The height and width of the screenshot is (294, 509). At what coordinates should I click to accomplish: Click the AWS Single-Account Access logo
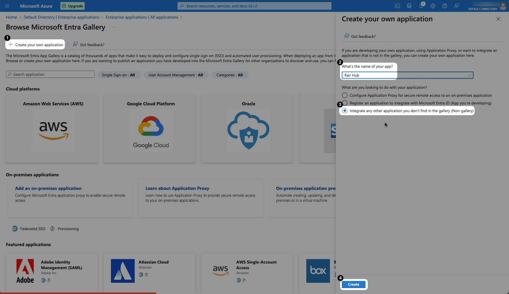220,271
